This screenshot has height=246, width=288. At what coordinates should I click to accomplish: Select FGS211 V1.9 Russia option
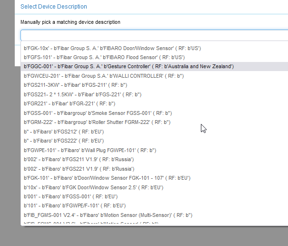[x=79, y=159]
